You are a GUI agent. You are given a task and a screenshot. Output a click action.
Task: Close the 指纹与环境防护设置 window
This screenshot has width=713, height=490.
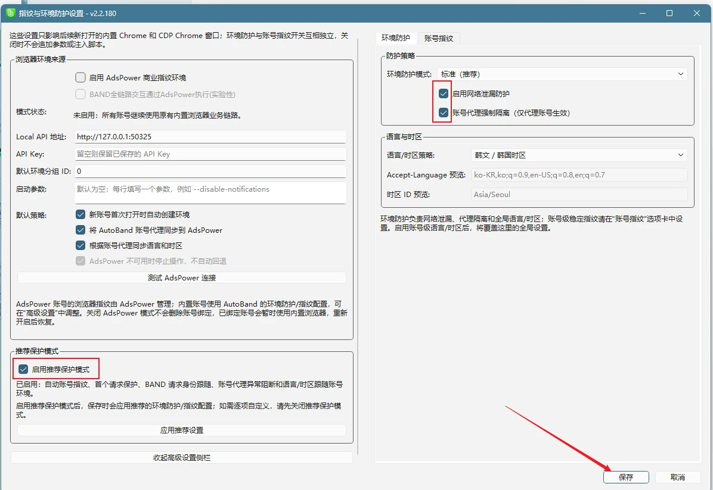[x=697, y=13]
